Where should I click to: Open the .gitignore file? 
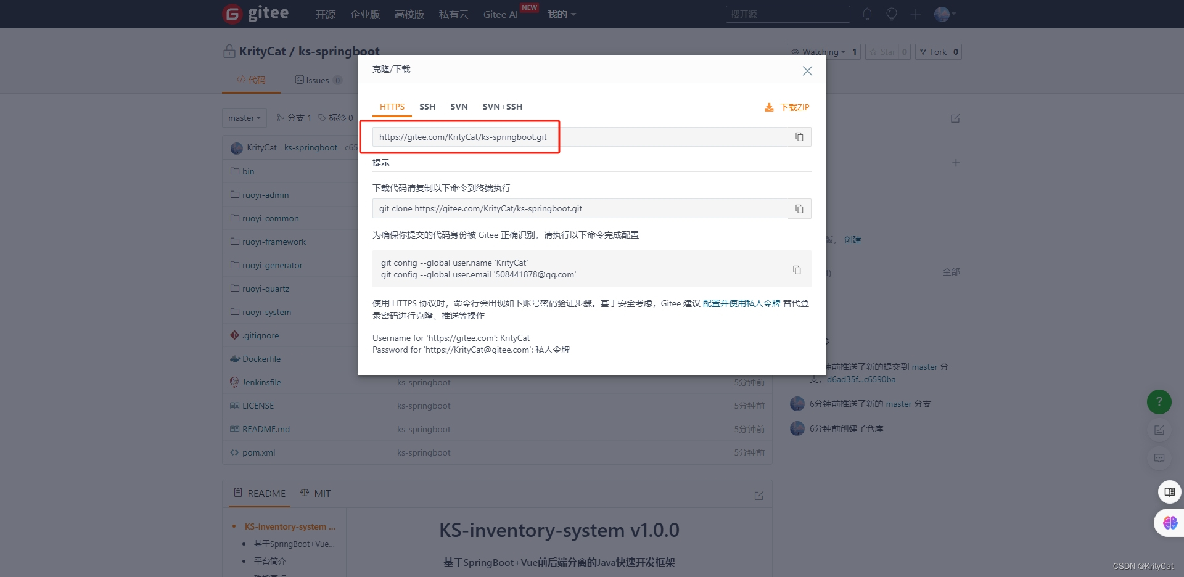260,335
